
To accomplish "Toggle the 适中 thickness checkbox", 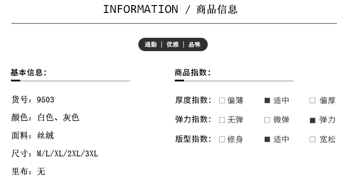I will (x=267, y=100).
